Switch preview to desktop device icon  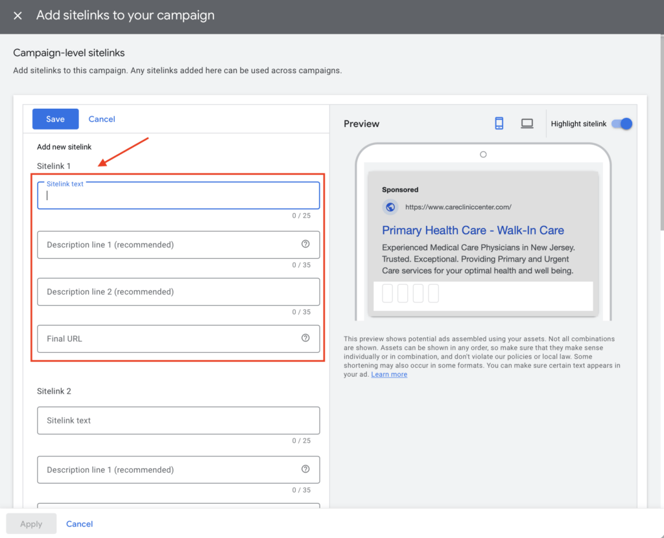[527, 123]
